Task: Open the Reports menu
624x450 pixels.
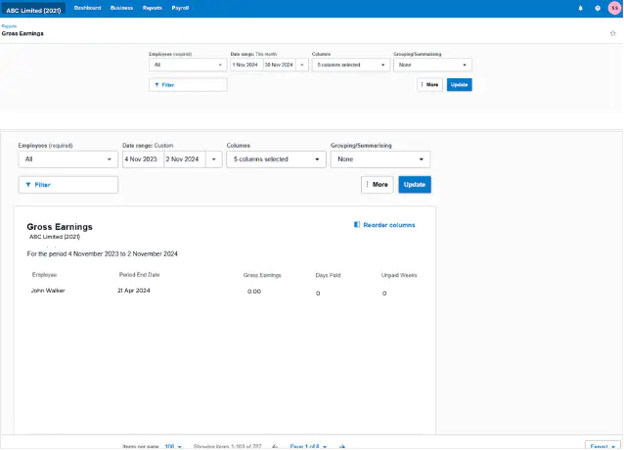Action: [x=152, y=8]
